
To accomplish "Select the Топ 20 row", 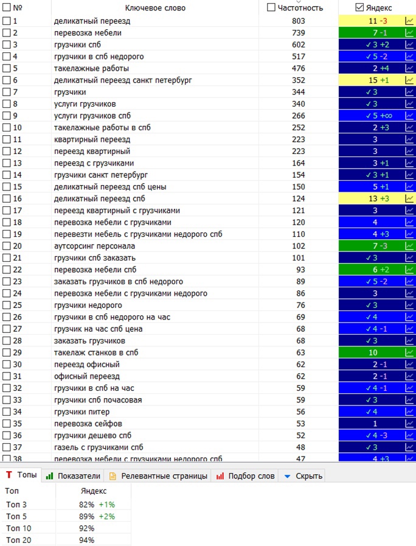I will coord(66,540).
